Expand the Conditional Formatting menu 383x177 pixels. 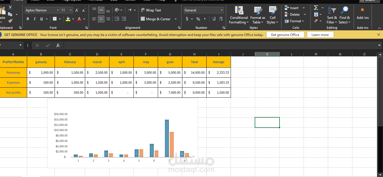[239, 15]
